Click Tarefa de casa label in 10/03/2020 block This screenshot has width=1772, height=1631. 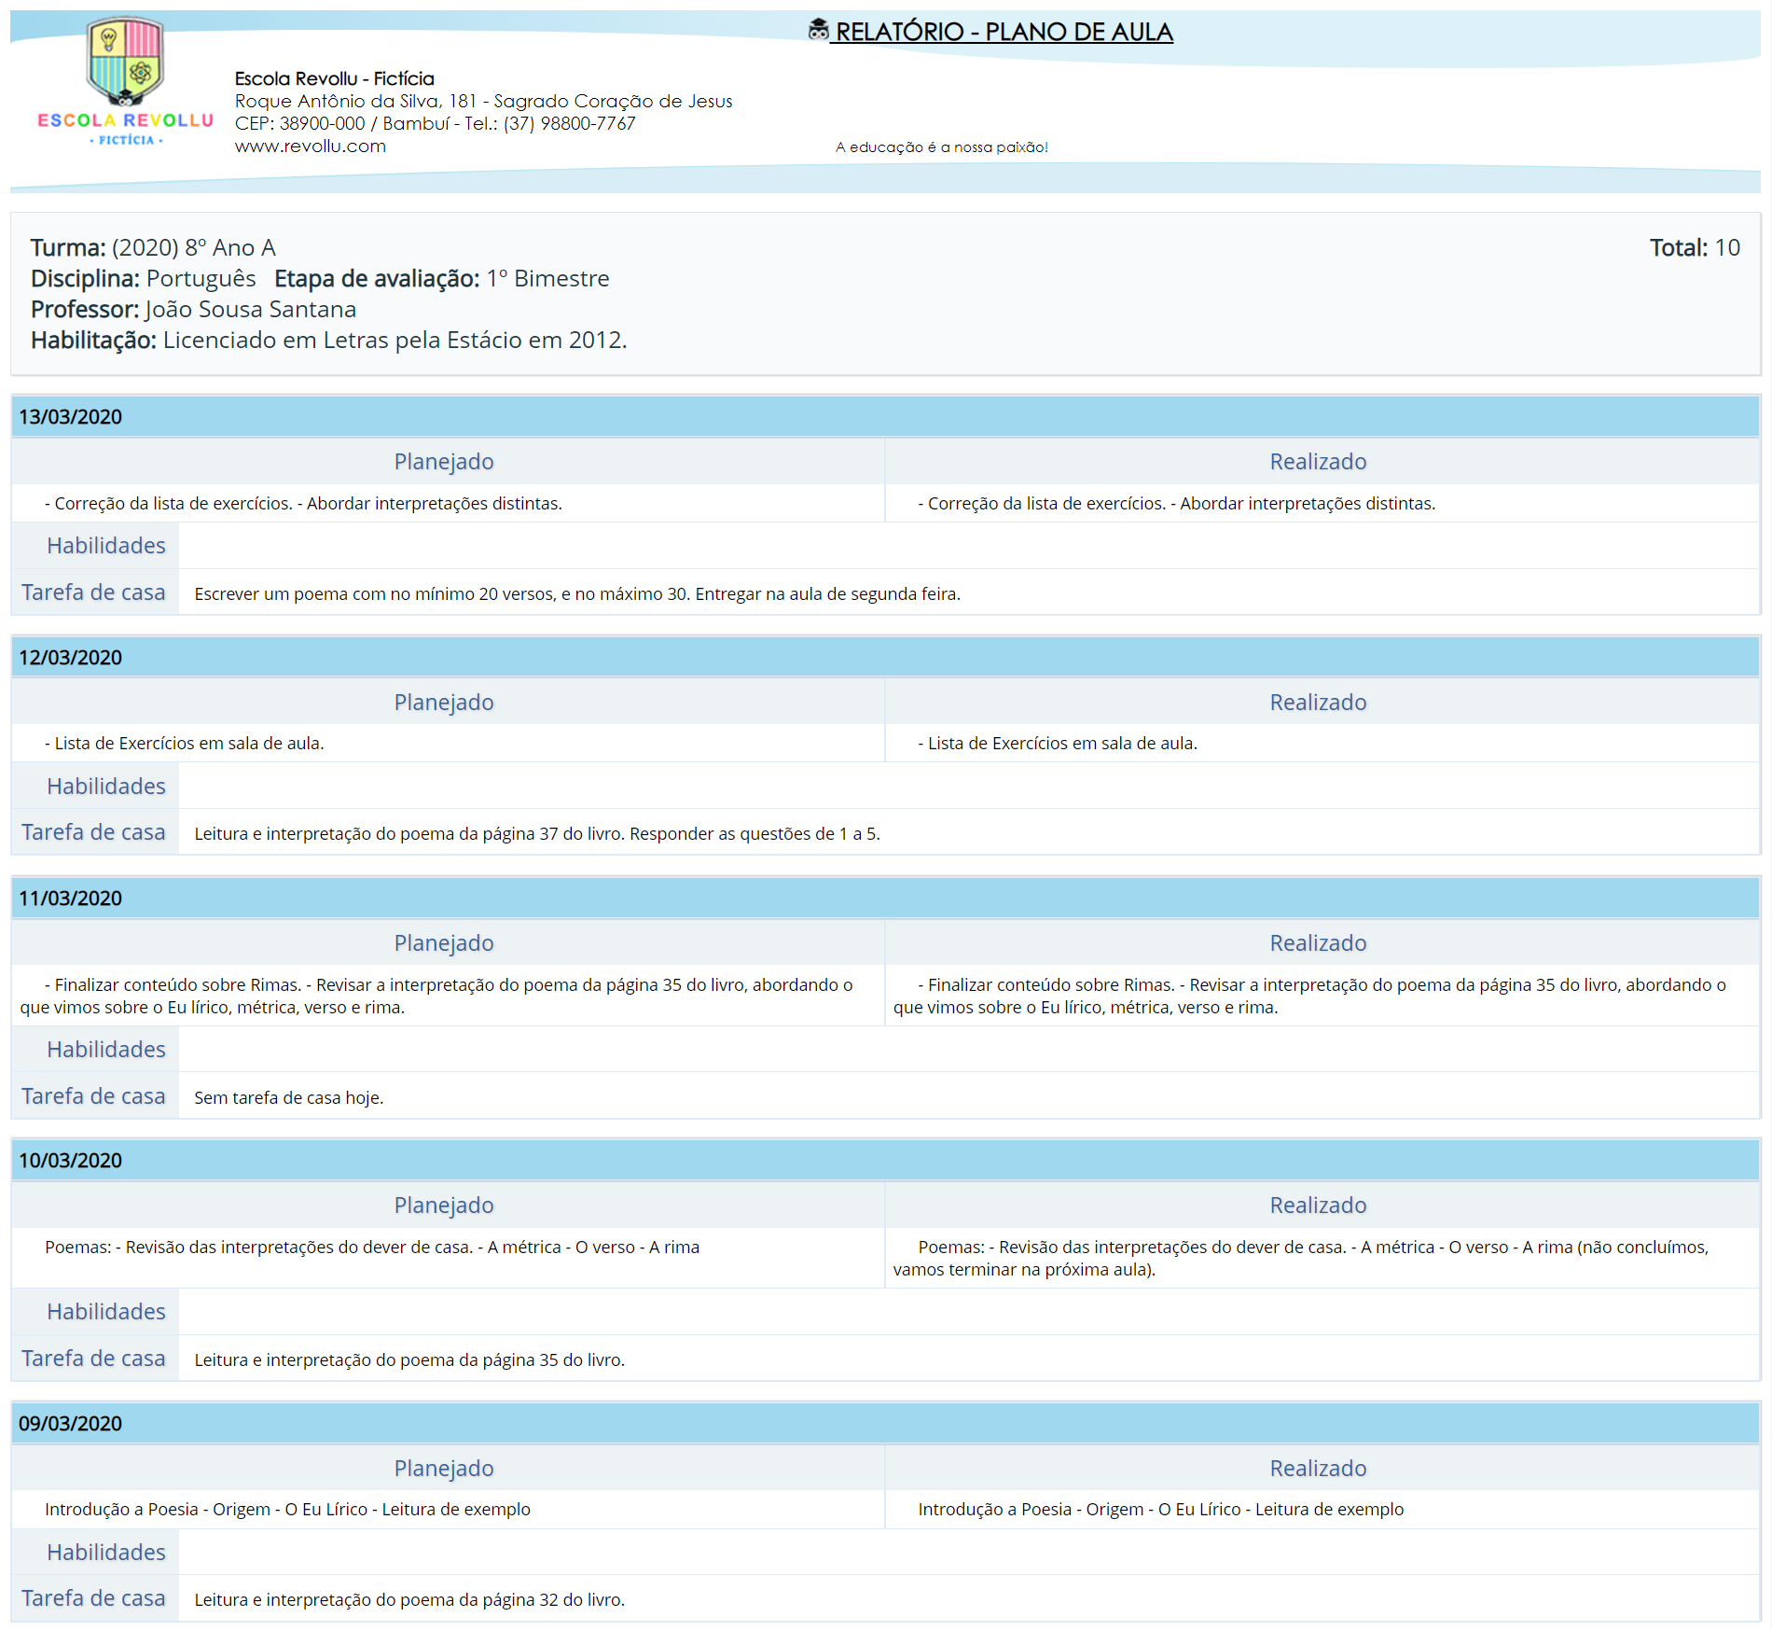click(93, 1359)
